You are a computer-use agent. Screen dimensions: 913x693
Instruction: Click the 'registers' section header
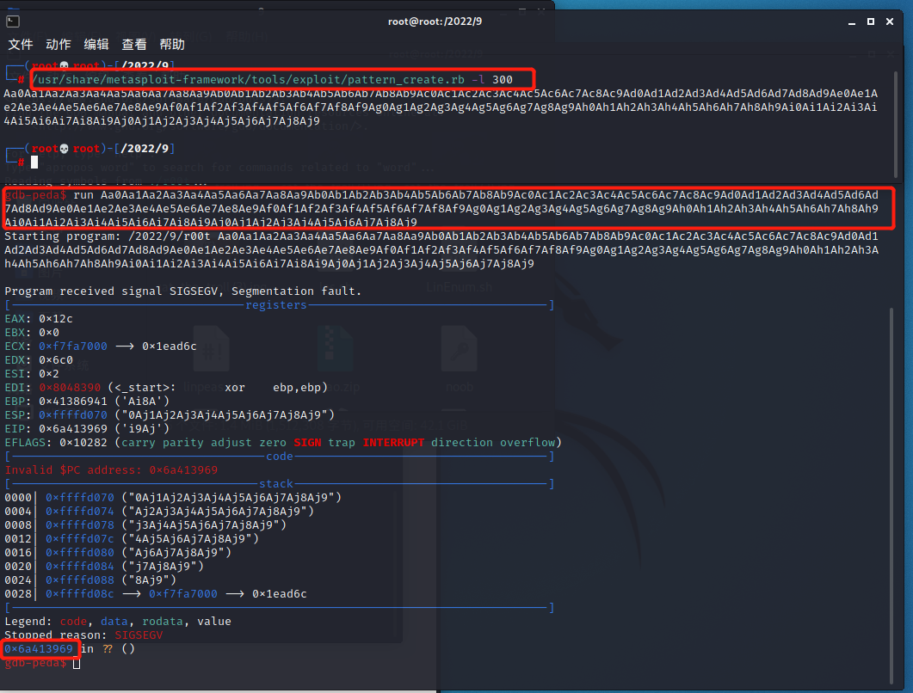[276, 305]
